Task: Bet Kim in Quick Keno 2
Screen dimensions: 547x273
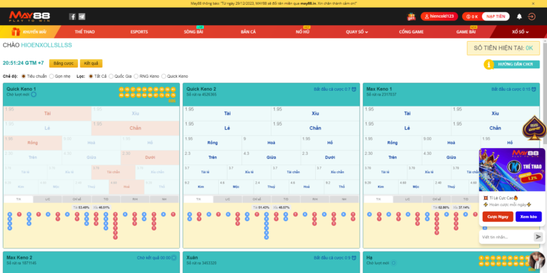Action: [x=201, y=186]
